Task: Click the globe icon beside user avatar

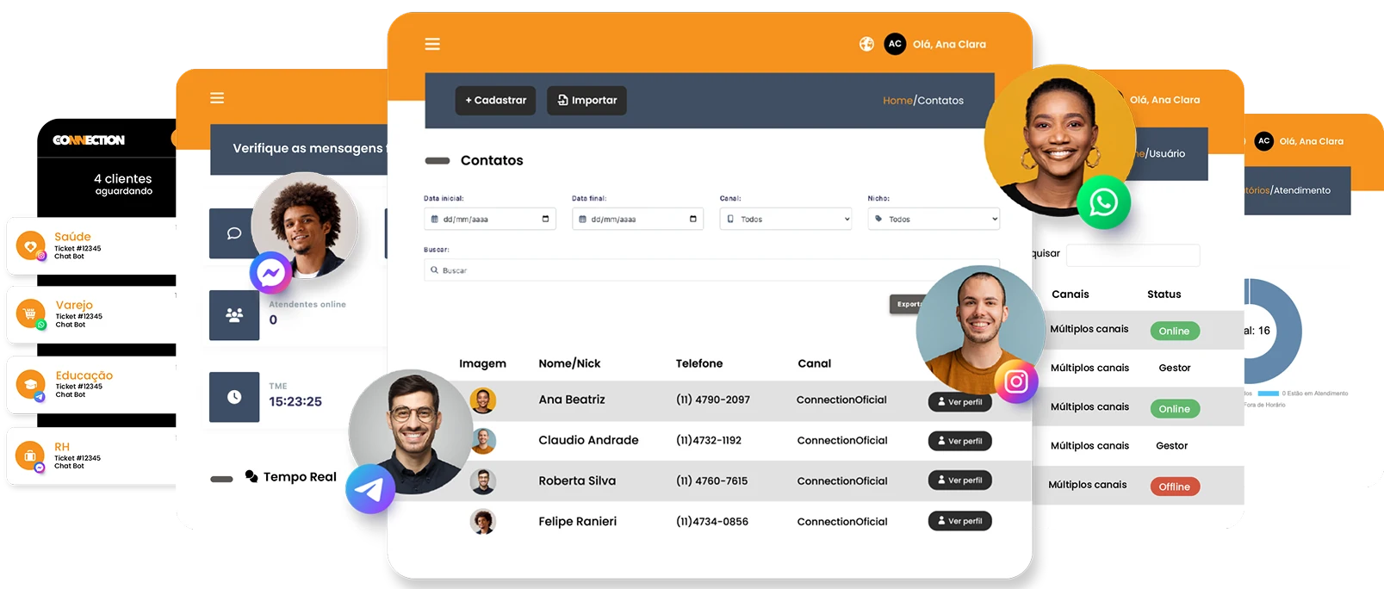Action: (866, 44)
